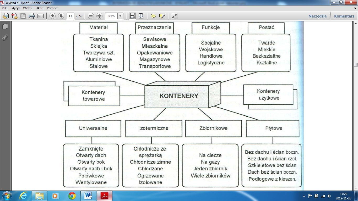Screen dimensions: 358x201
Task: Click the vertical scrollbar thumb
Action: [356, 65]
